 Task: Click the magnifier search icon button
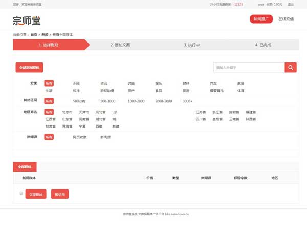click(x=291, y=68)
